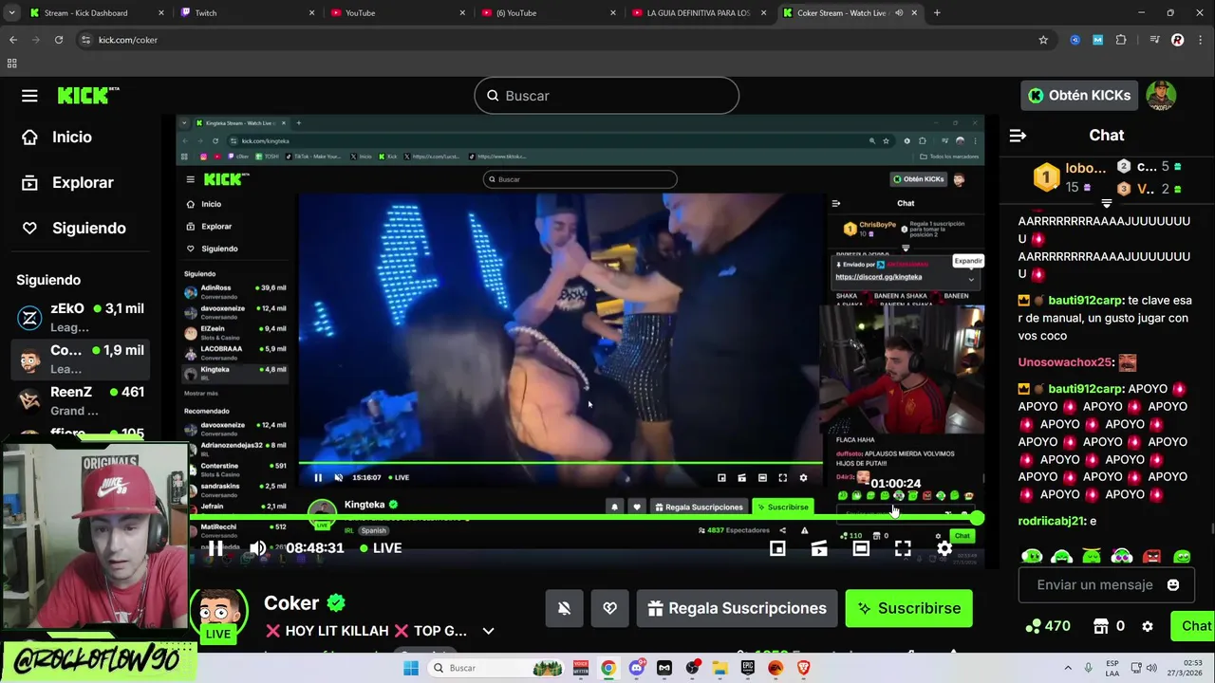Open Explorar in the sidebar

pos(83,182)
